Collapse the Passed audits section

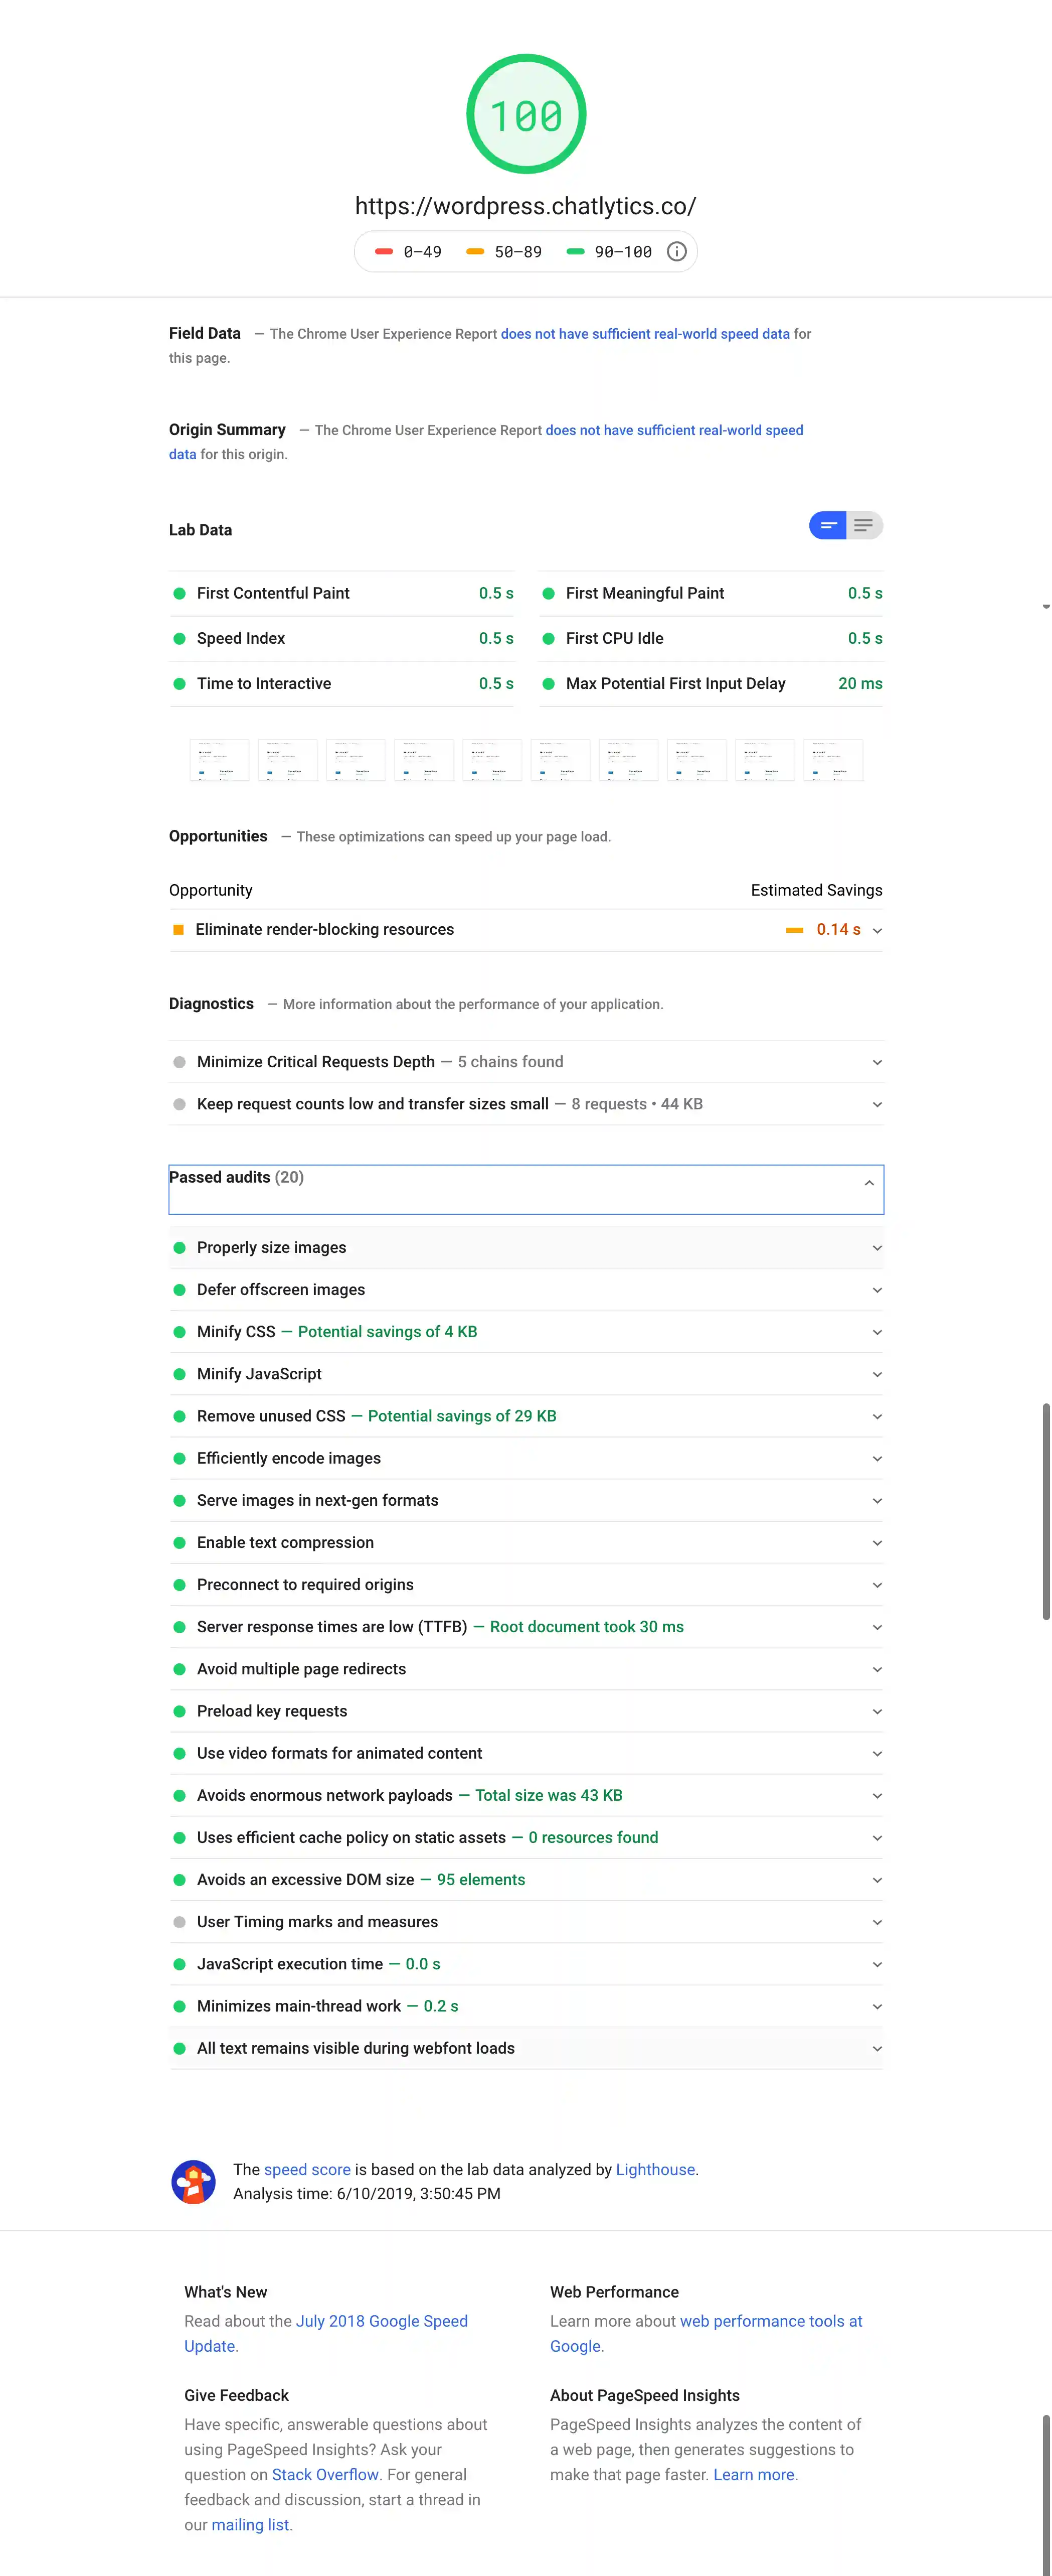[x=868, y=1183]
